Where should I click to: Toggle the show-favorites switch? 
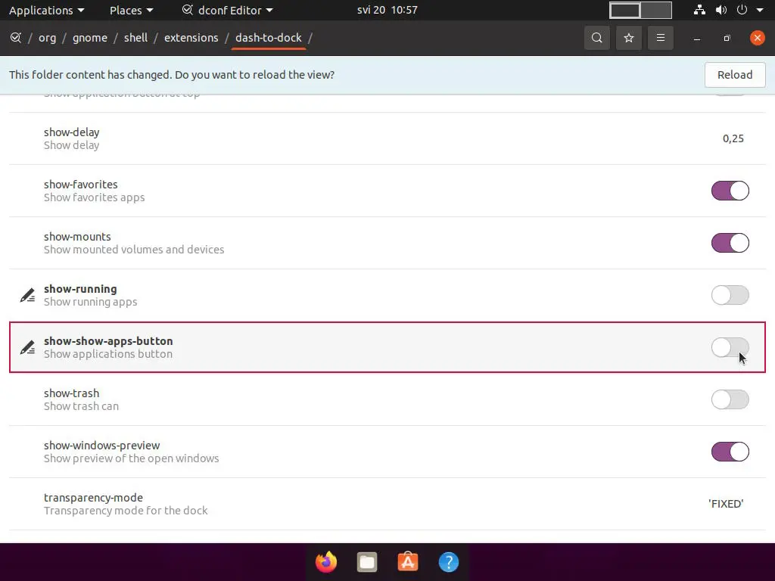coord(730,191)
